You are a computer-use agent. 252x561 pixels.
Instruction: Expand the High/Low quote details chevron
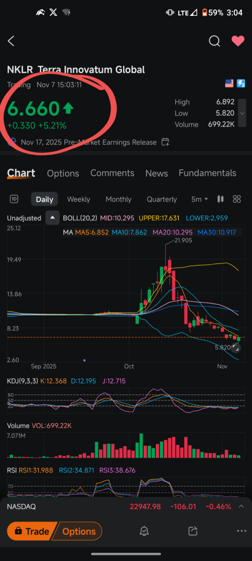click(x=242, y=113)
